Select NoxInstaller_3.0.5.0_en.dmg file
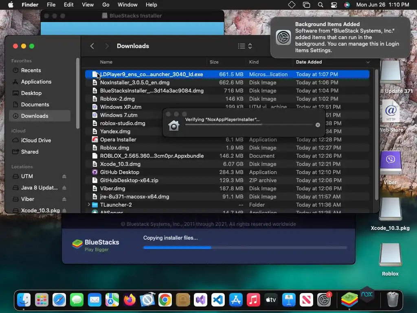 [x=227, y=82]
